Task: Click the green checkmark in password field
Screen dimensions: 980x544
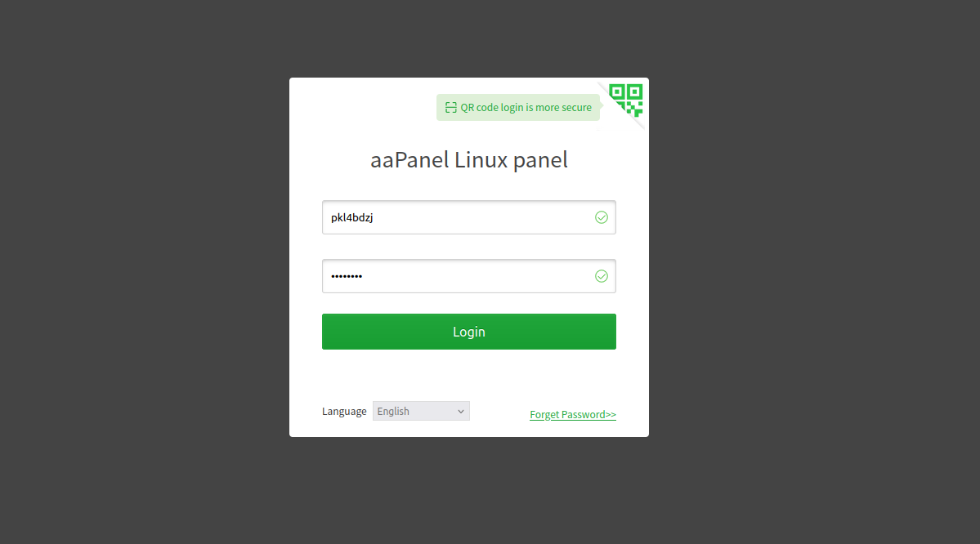Action: pyautogui.click(x=602, y=276)
